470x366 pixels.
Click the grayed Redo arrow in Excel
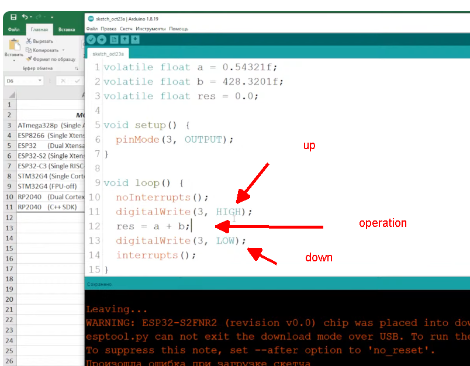[x=39, y=17]
